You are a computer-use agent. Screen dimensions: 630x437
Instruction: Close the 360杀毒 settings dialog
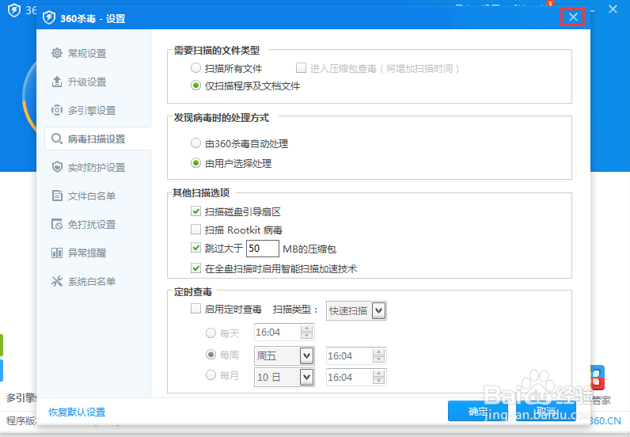coord(573,17)
